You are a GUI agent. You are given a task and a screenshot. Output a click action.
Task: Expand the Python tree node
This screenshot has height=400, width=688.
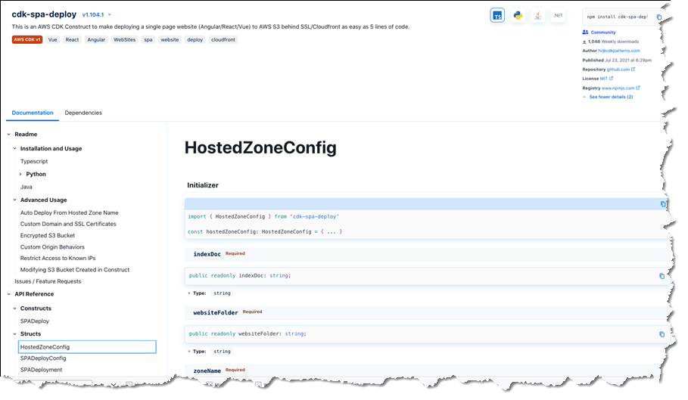20,175
